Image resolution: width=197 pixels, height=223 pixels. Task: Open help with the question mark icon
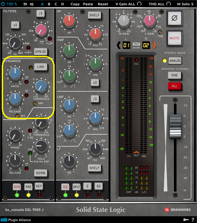click(193, 220)
